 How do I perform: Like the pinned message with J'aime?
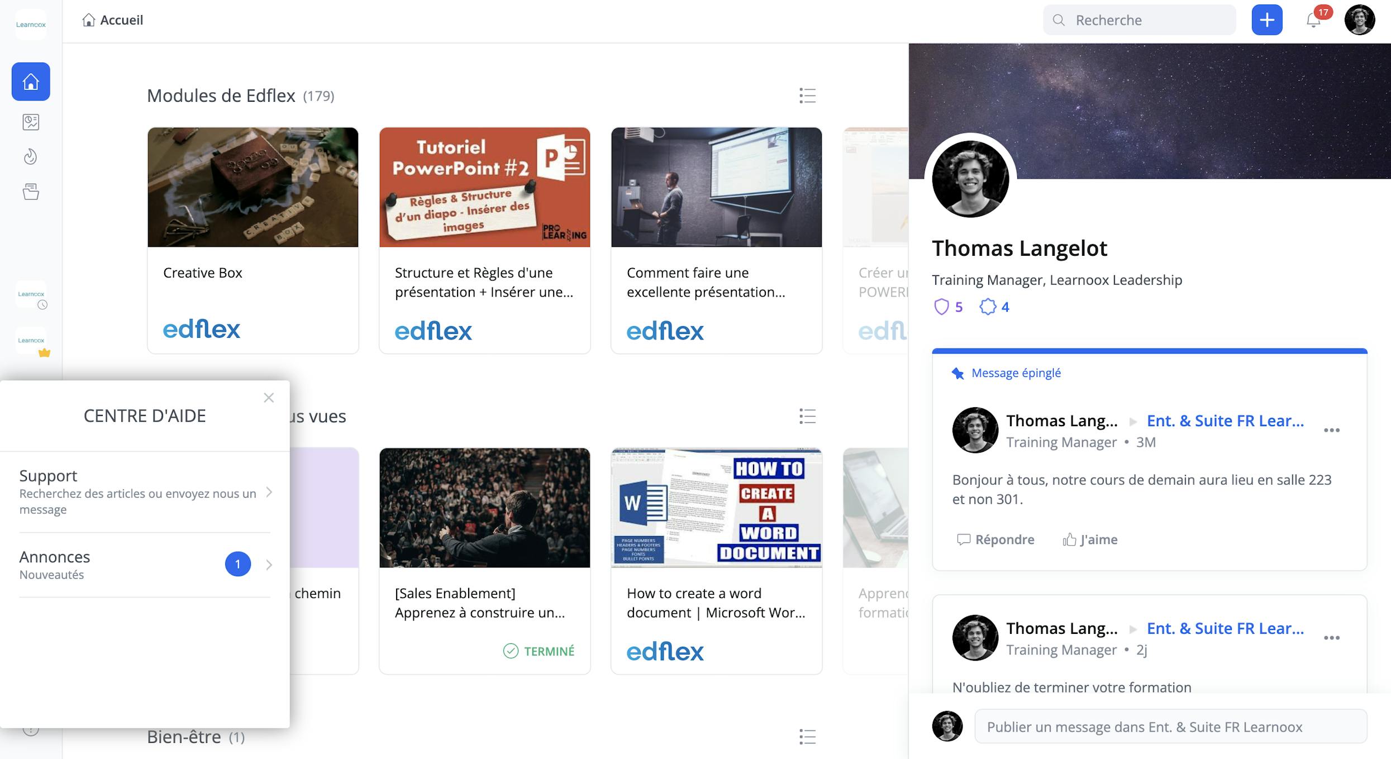pyautogui.click(x=1090, y=540)
